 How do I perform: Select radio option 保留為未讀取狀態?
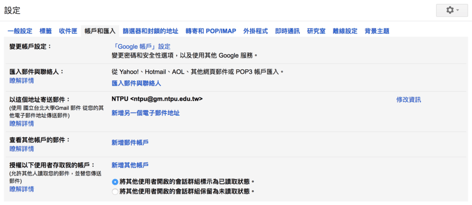(x=115, y=191)
